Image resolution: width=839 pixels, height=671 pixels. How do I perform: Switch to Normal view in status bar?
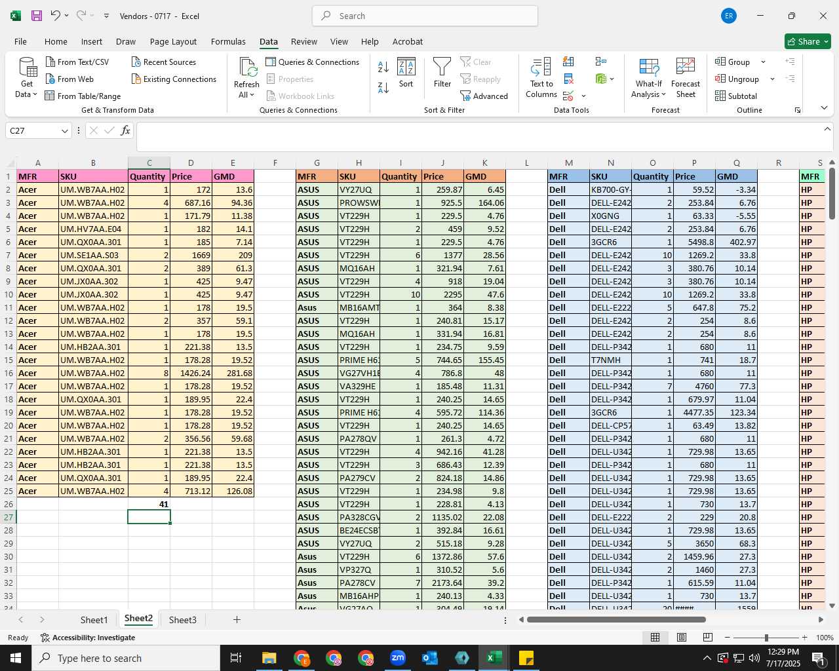(655, 638)
